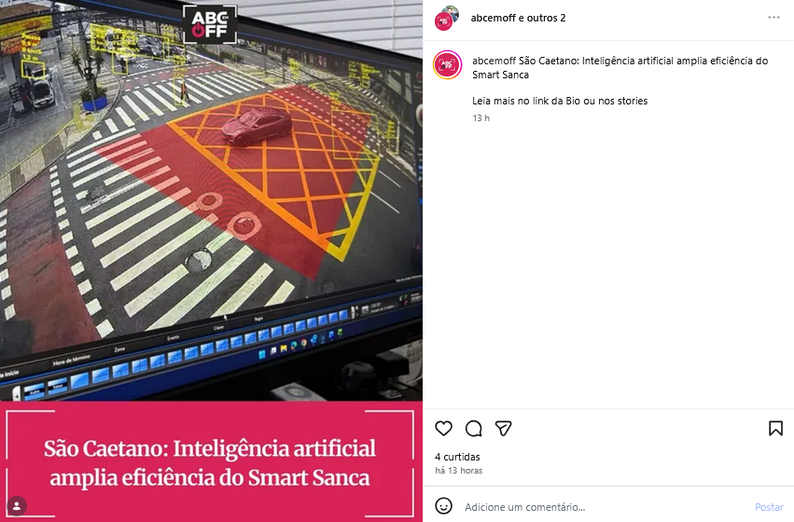View the '4 curtidas' likes list
Image resolution: width=794 pixels, height=522 pixels.
tap(457, 457)
